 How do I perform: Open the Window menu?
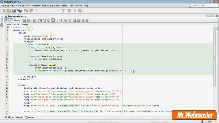point(78,6)
